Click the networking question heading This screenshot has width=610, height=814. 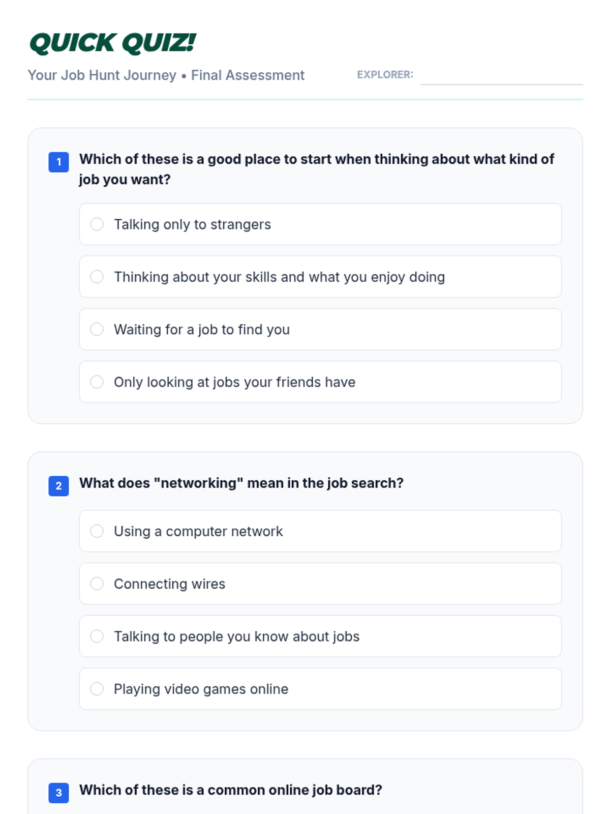point(241,483)
